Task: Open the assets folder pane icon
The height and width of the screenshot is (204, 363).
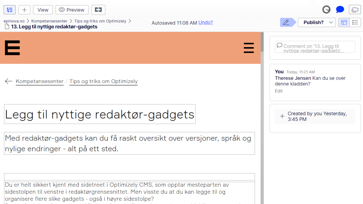Action: coord(354,10)
